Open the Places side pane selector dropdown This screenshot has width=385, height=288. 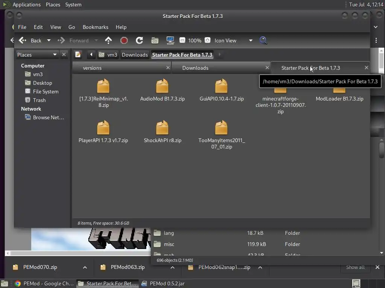(37, 55)
